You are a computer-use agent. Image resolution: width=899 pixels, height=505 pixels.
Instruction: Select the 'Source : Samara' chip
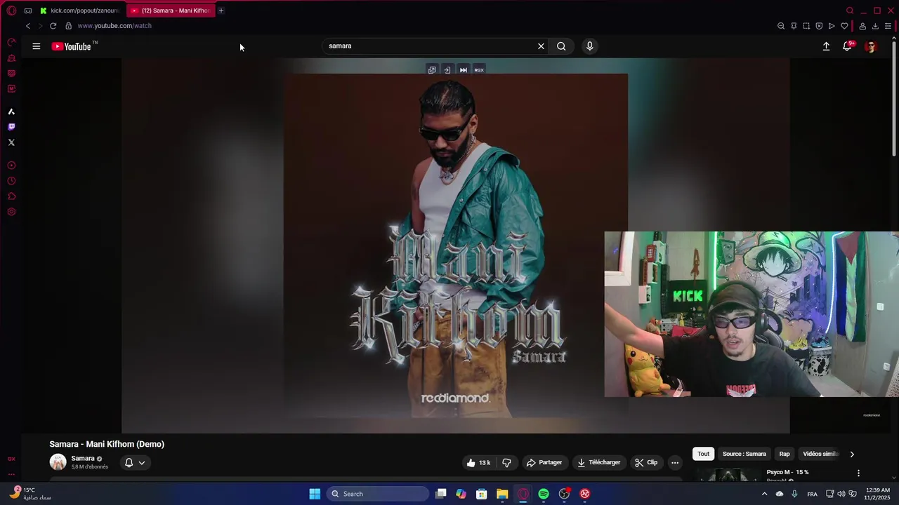coord(744,454)
